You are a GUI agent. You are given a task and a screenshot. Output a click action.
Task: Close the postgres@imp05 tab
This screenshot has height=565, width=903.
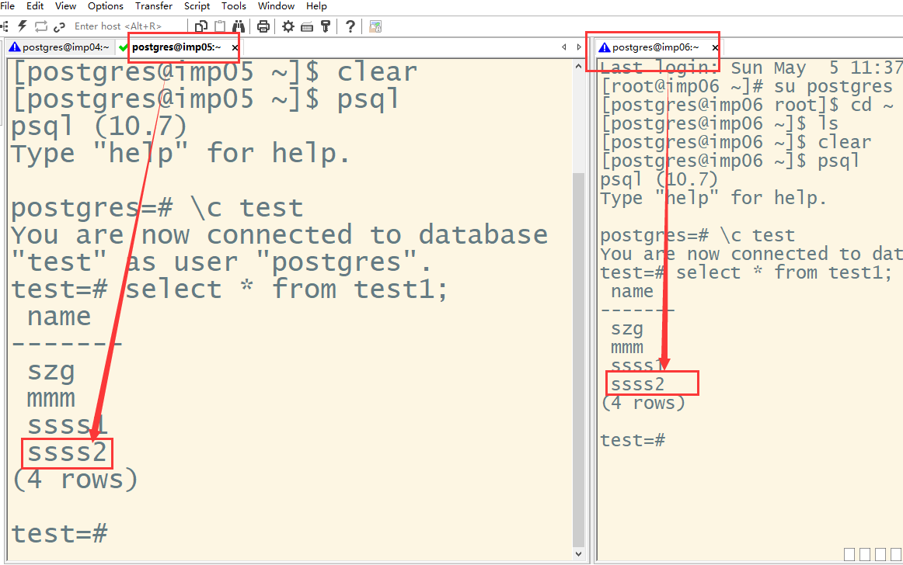235,47
